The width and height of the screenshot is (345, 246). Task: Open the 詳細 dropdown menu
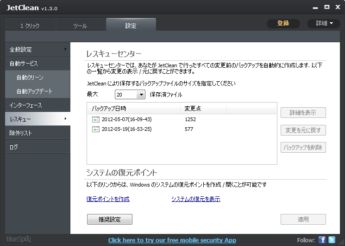324,23
